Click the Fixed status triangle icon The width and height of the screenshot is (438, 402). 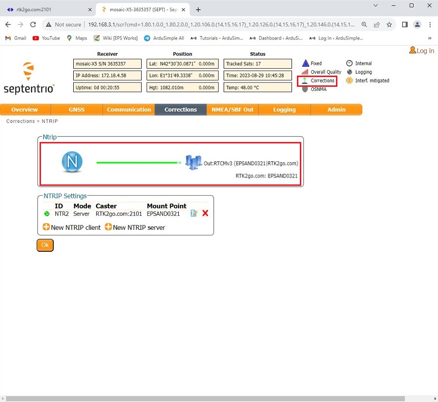coord(306,63)
